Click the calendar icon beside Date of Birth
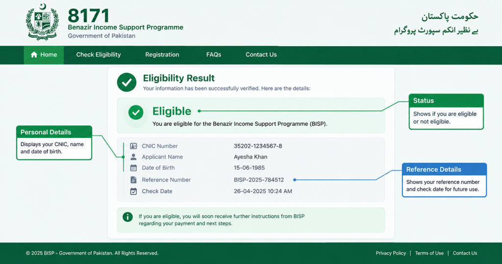Image resolution: width=502 pixels, height=264 pixels. (133, 168)
